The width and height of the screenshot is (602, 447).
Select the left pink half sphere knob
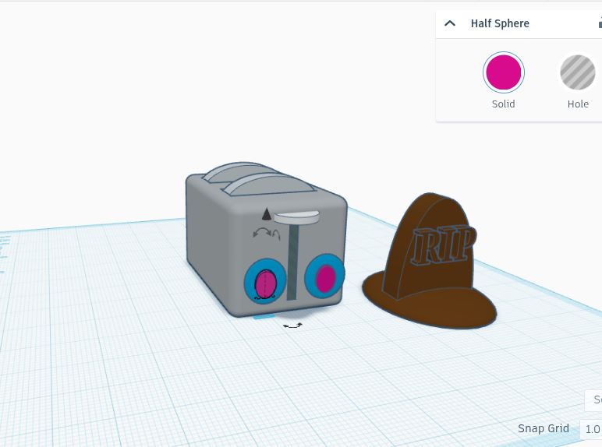coord(264,282)
